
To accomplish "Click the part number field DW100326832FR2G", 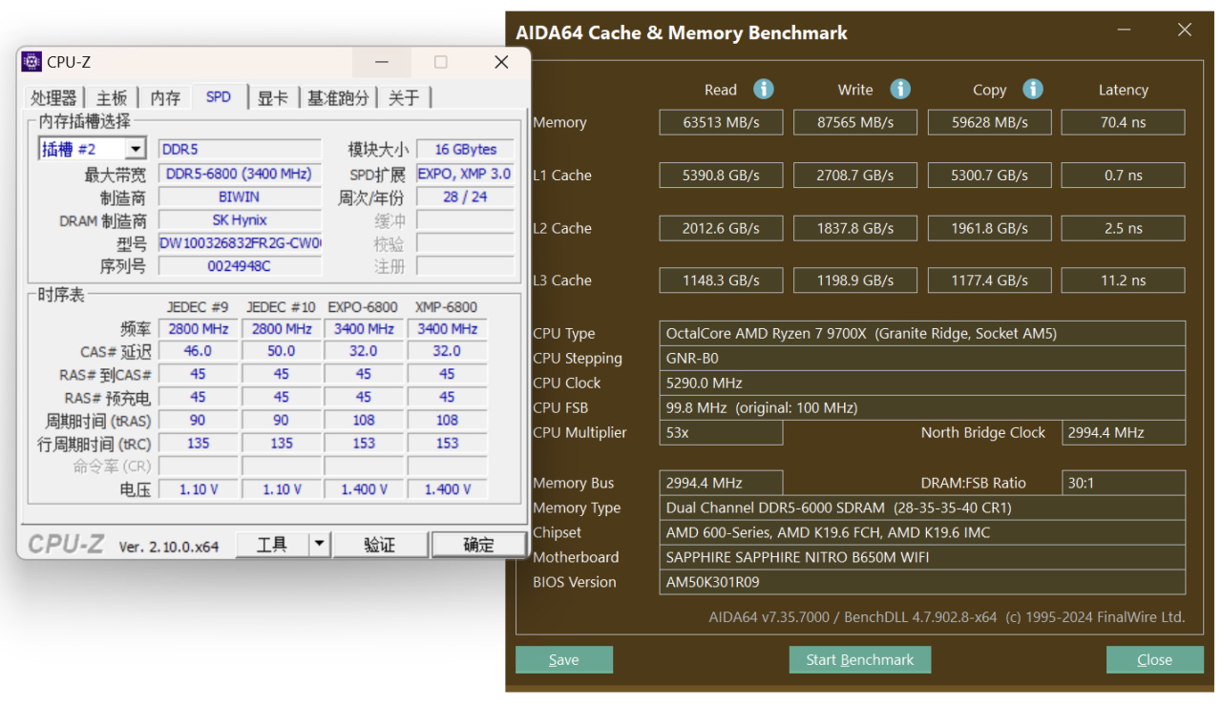I will 240,243.
